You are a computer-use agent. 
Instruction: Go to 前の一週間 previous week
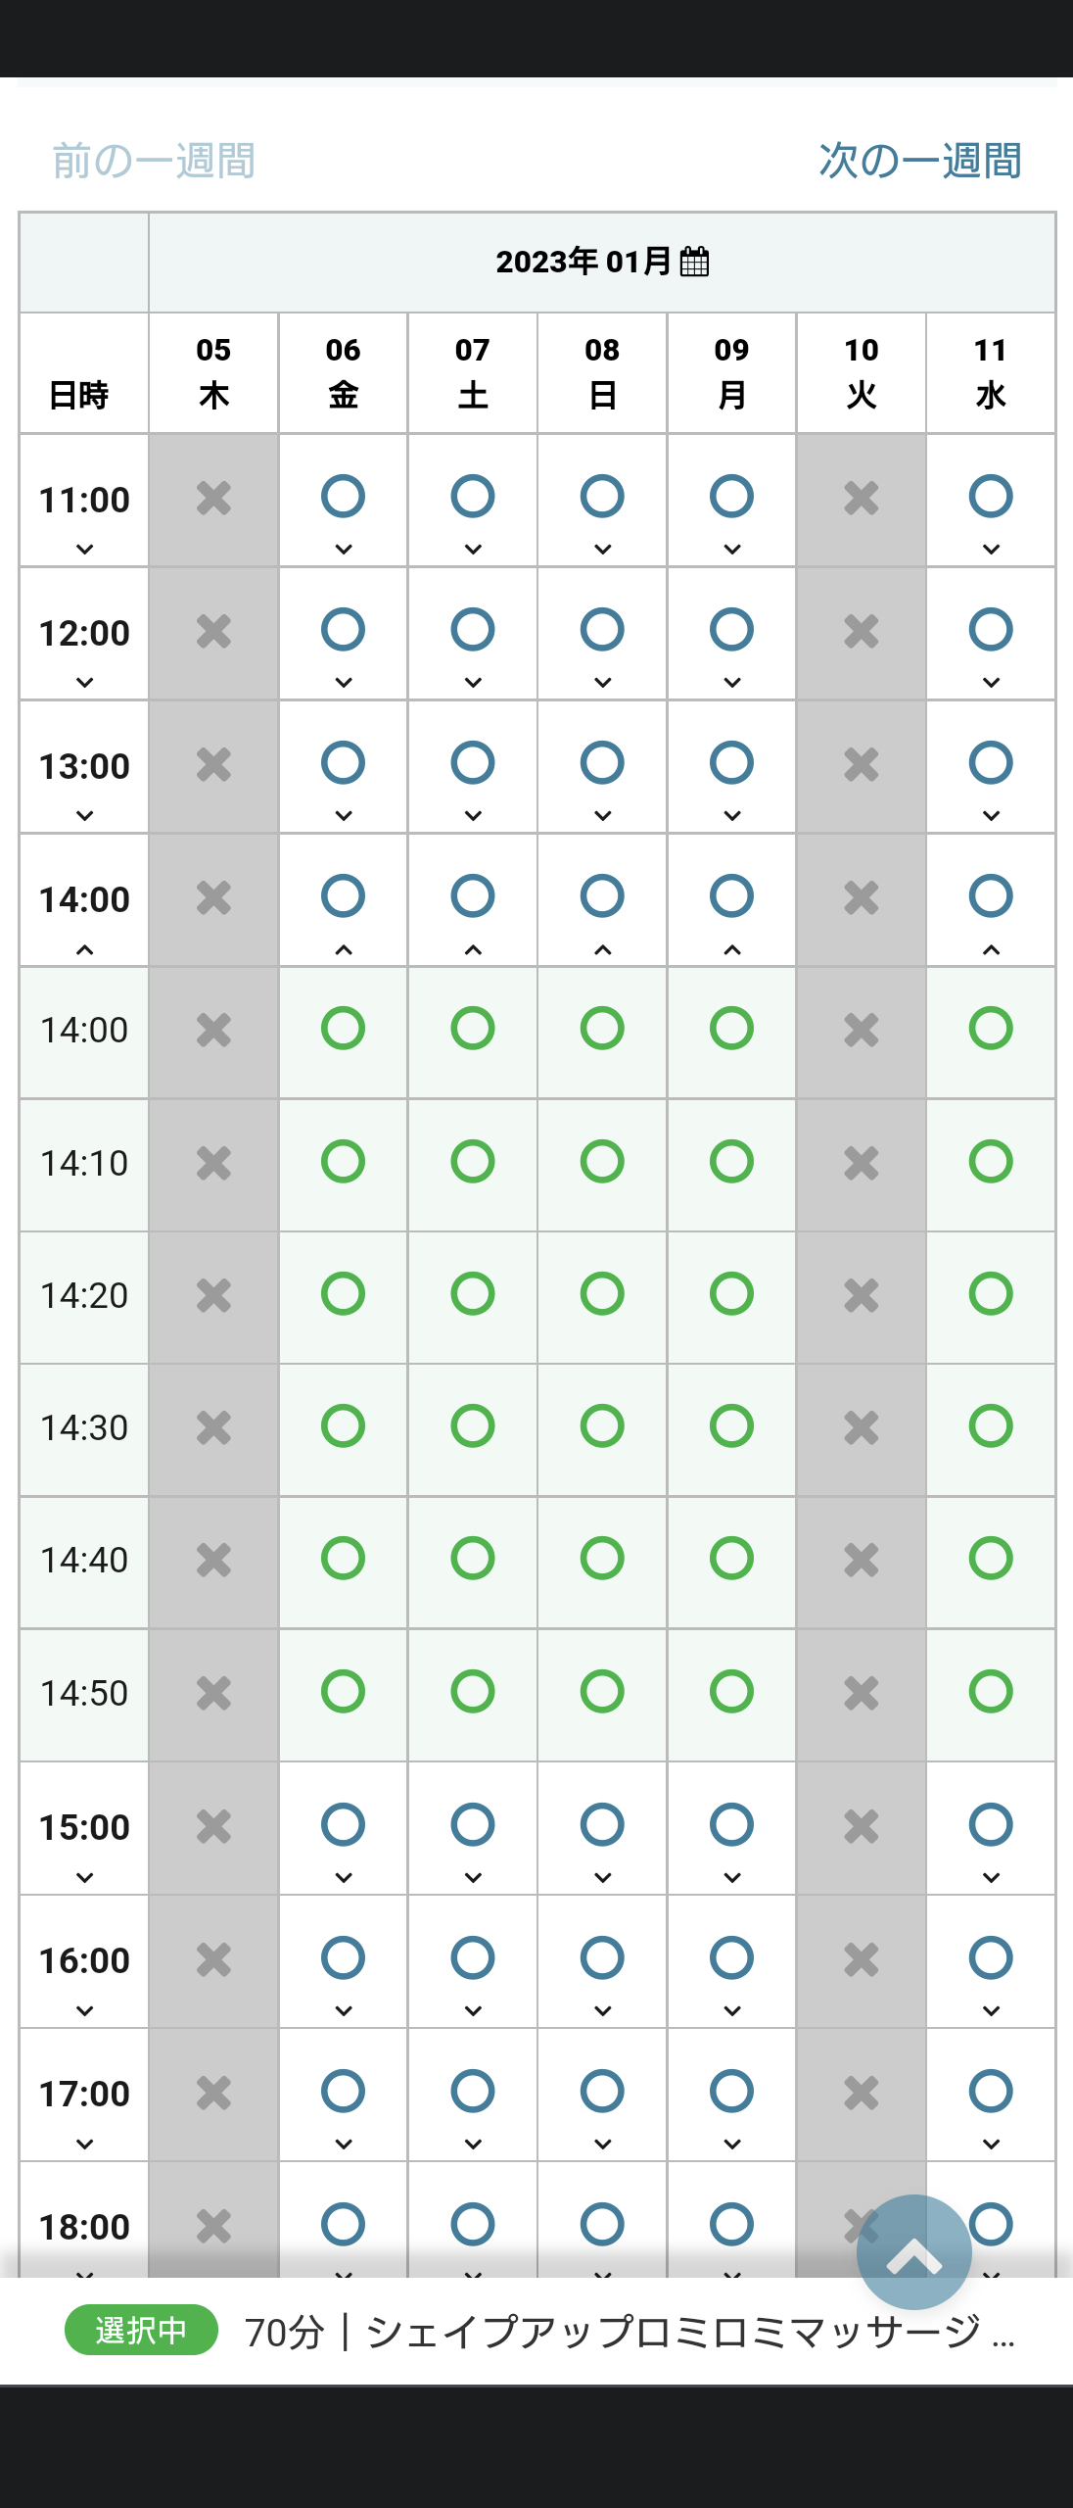point(154,161)
